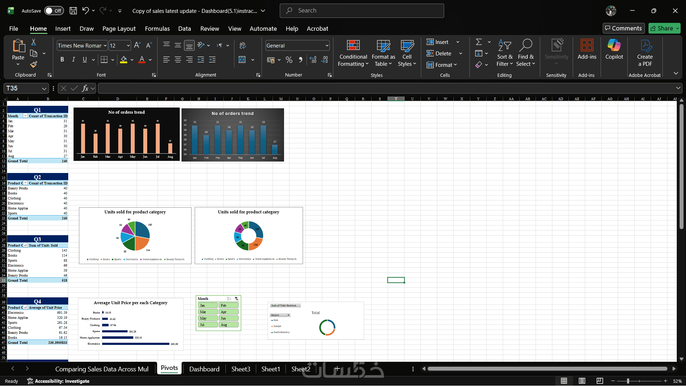The width and height of the screenshot is (686, 386).
Task: Click the Format Painter icon
Action: tap(34, 65)
